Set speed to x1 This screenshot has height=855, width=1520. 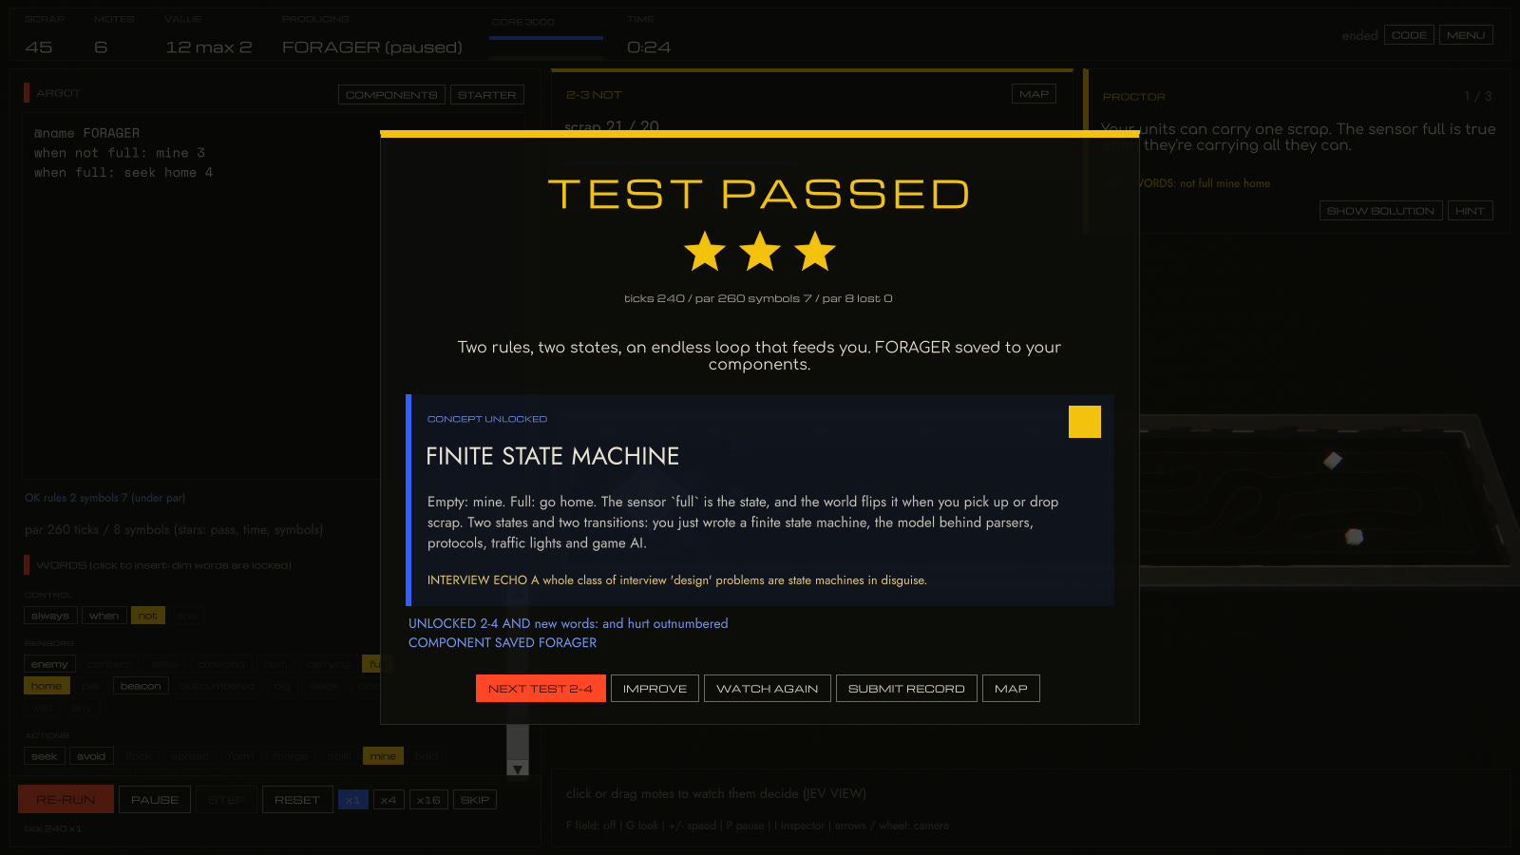pyautogui.click(x=352, y=800)
